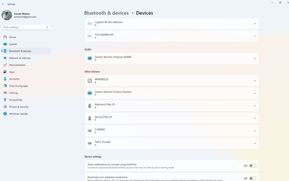289x181 pixels.
Task: Click the back arrow next to Settings
Action: pos(3,4)
